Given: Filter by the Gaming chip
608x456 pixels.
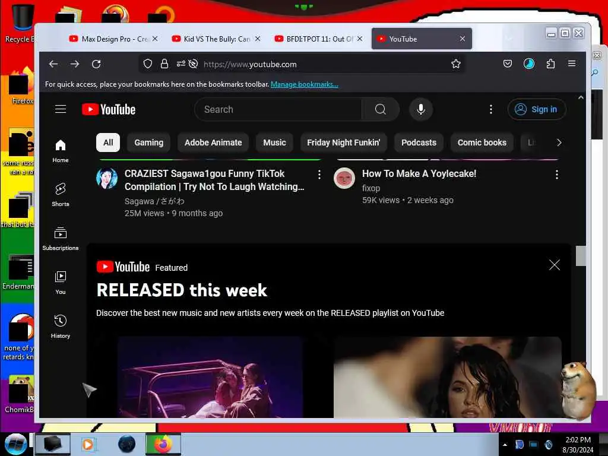Looking at the screenshot, I should point(149,142).
